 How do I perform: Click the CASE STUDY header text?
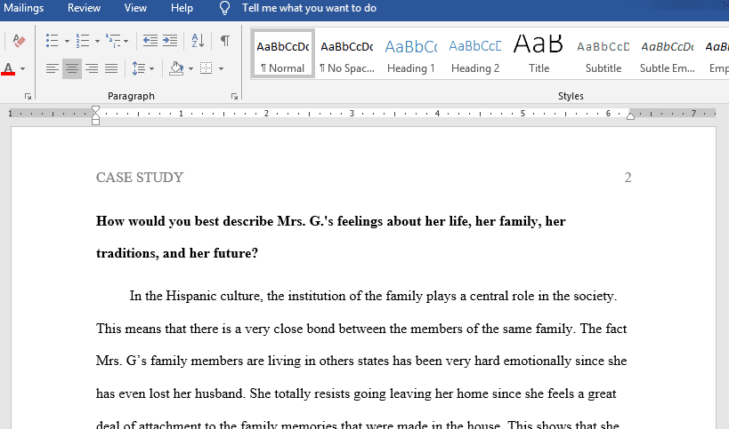[140, 177]
